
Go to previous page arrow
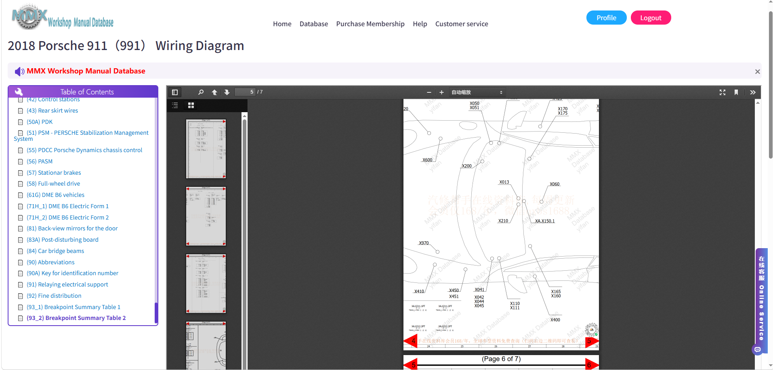point(214,92)
